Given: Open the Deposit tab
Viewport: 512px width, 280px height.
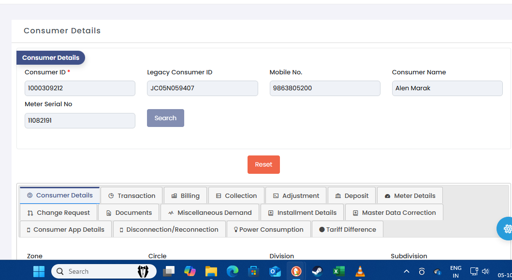Looking at the screenshot, I should point(351,196).
